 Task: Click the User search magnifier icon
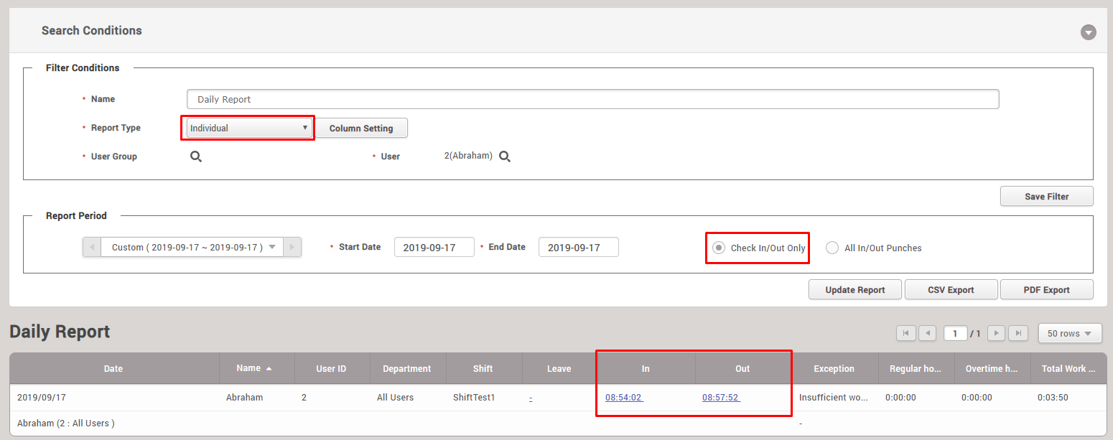pyautogui.click(x=505, y=156)
